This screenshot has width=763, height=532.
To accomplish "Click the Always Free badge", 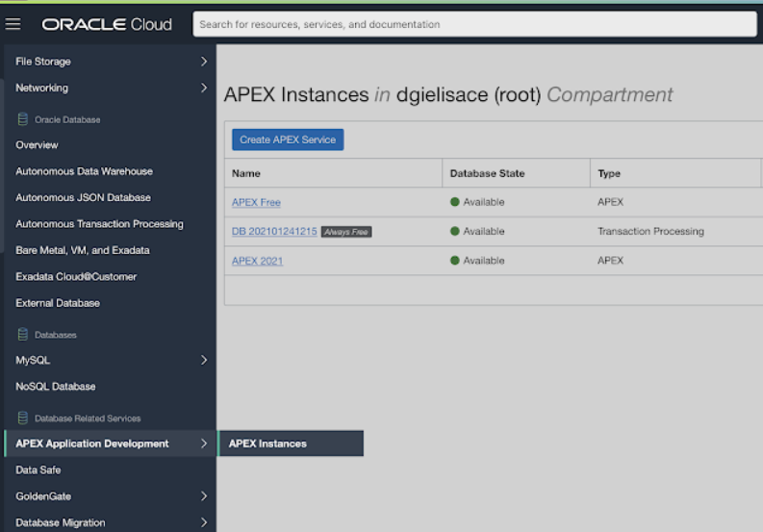I will 346,232.
